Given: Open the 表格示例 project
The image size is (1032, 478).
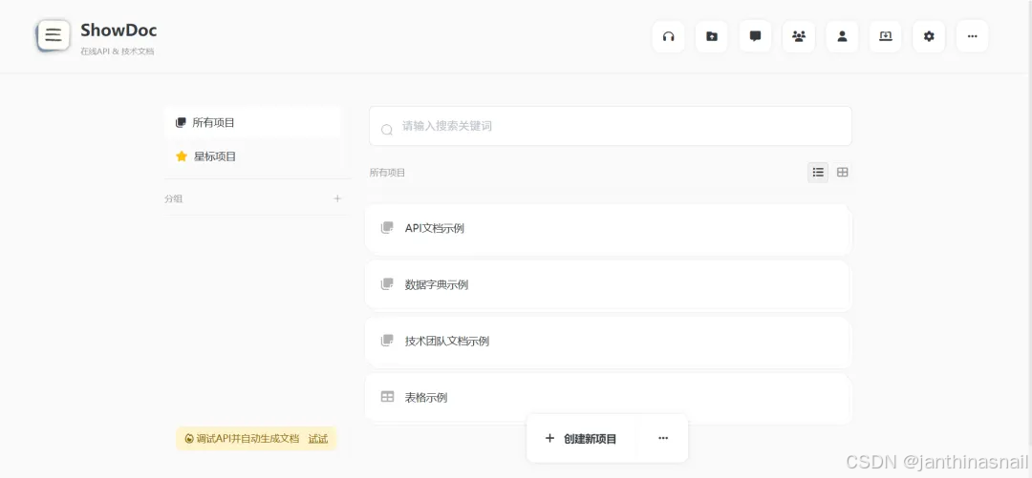Looking at the screenshot, I should 608,398.
